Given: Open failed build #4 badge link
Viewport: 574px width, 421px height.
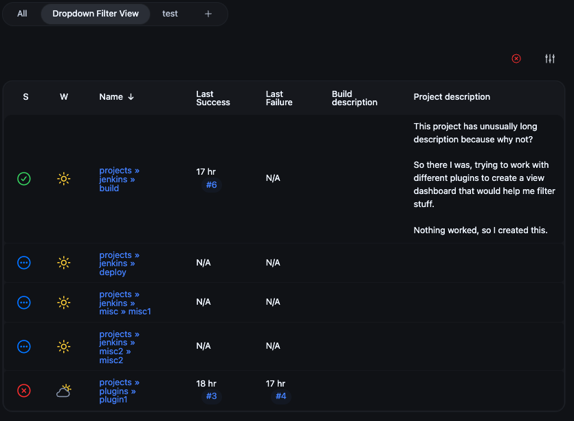Looking at the screenshot, I should 280,396.
